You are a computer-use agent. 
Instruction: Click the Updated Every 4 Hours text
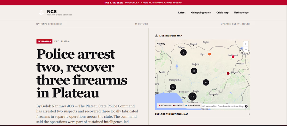tap(235, 24)
